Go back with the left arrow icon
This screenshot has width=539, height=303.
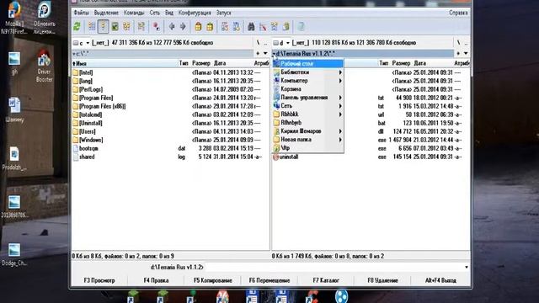[x=172, y=26]
